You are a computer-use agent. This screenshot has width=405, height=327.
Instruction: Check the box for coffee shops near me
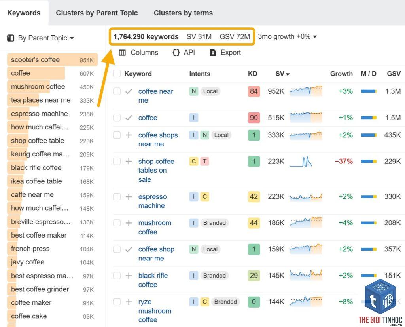117,135
